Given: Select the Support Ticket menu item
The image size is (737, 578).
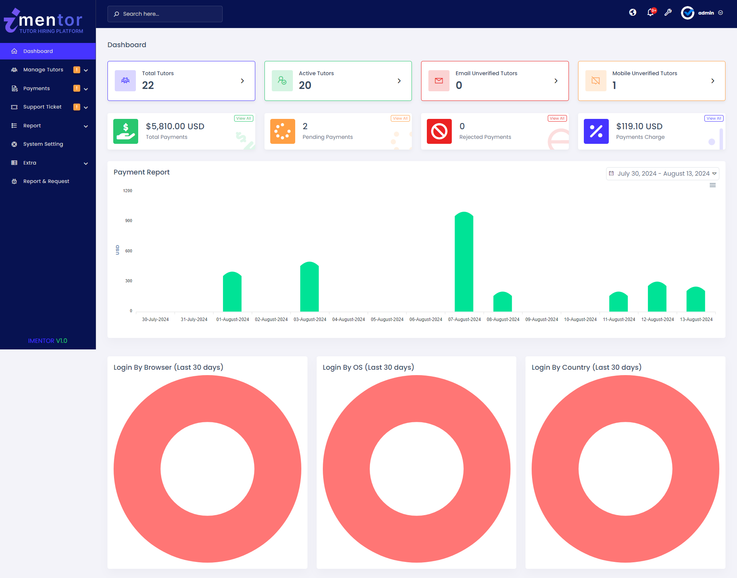Looking at the screenshot, I should [x=42, y=107].
